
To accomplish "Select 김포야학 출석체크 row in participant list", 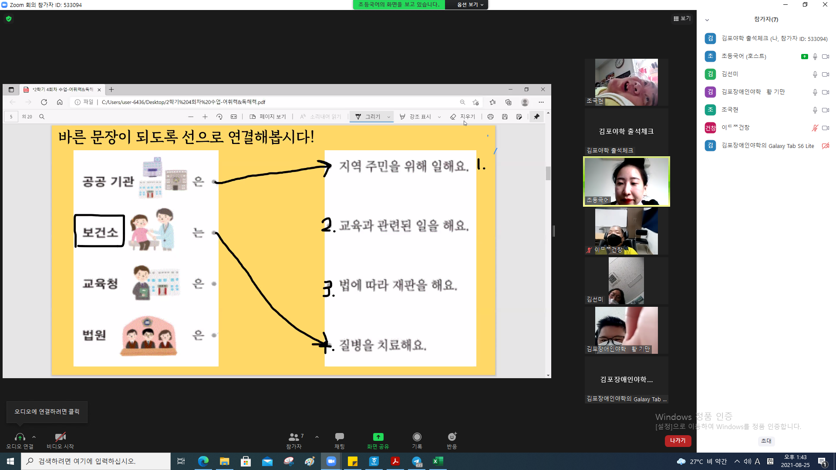I will (x=766, y=38).
